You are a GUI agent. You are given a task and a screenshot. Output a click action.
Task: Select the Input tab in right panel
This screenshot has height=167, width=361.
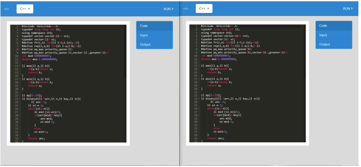click(x=334, y=35)
